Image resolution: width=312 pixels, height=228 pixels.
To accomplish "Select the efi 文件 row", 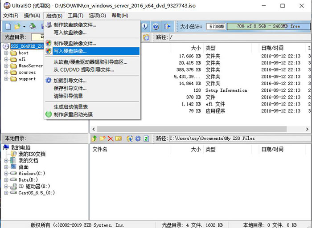I will coord(200,104).
